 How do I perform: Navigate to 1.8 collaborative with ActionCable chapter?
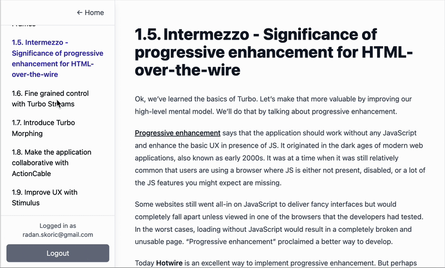point(51,163)
